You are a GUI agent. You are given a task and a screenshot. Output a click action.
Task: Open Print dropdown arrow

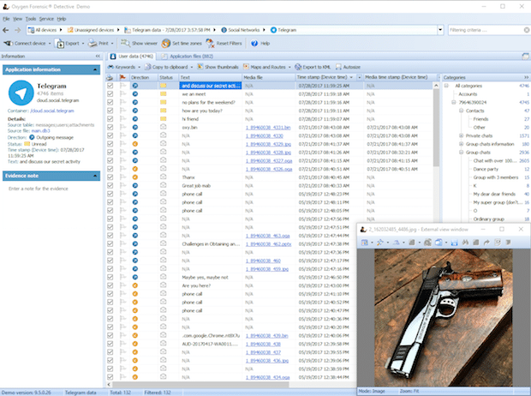click(x=112, y=44)
